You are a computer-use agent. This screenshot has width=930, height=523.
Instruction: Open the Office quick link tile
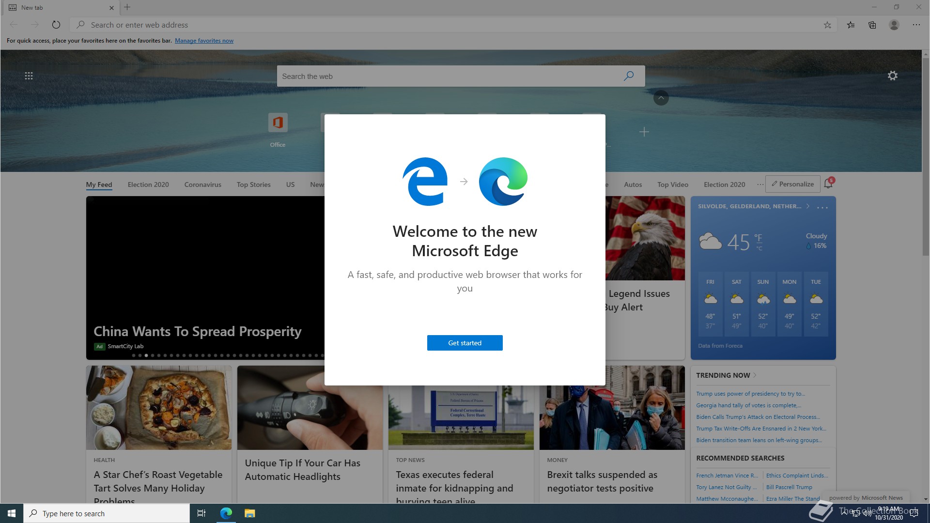tap(278, 131)
